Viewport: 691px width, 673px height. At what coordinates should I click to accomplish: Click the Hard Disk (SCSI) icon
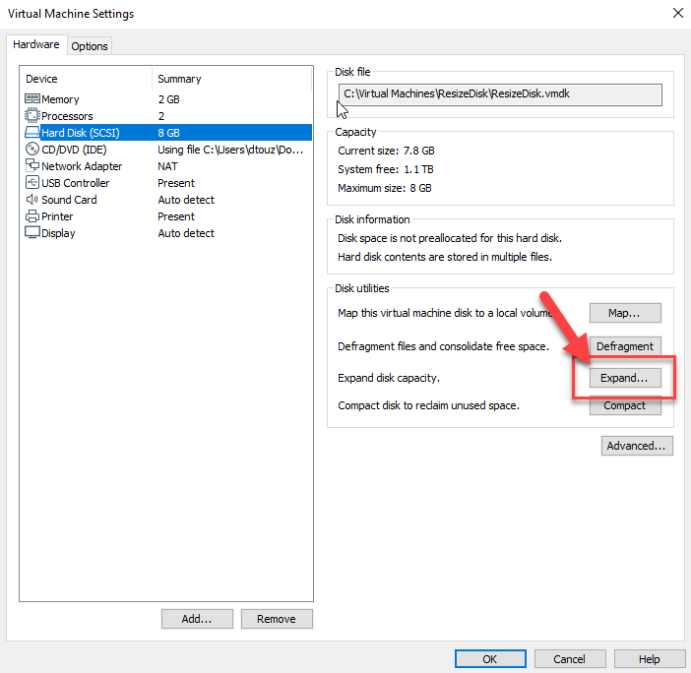[32, 133]
